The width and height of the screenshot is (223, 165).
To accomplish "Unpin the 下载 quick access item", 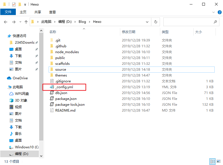I will tap(36, 56).
